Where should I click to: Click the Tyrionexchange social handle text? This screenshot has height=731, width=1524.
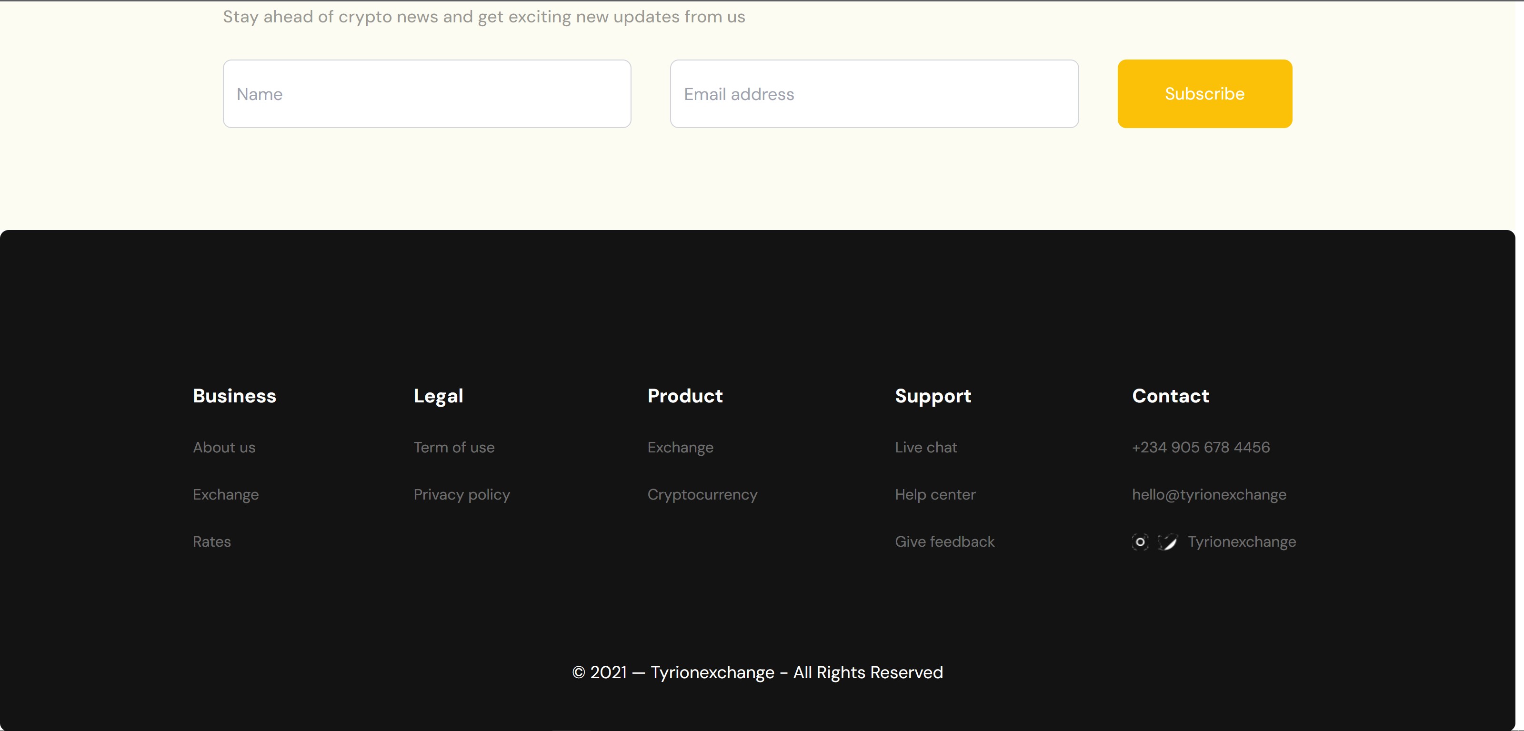pyautogui.click(x=1241, y=542)
